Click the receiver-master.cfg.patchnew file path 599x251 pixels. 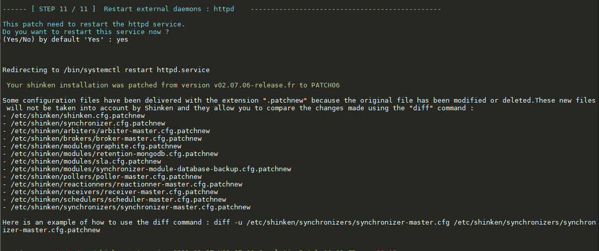coord(114,192)
